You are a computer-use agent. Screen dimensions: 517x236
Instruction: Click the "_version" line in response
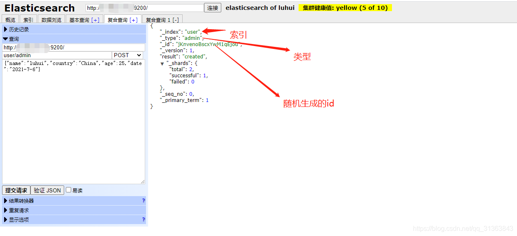177,50
